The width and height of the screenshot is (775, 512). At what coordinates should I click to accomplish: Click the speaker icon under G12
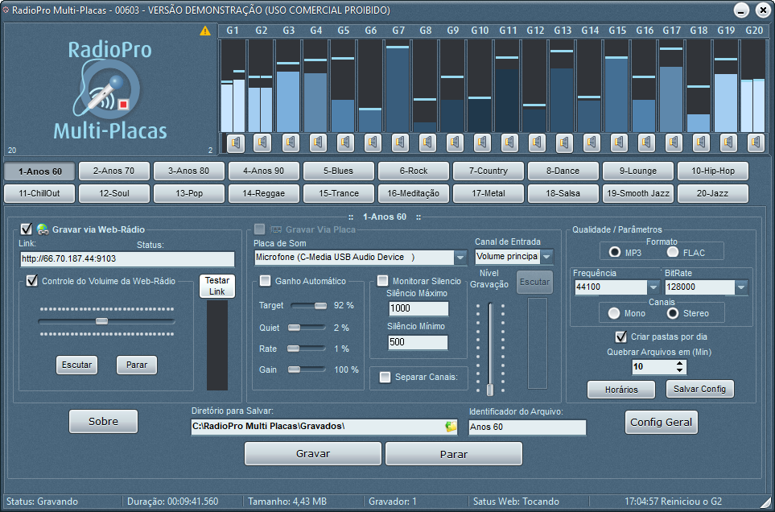coord(537,142)
